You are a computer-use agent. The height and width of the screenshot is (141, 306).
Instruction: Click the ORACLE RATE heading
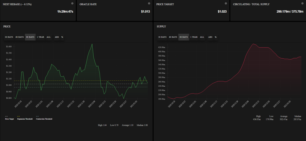(x=88, y=4)
